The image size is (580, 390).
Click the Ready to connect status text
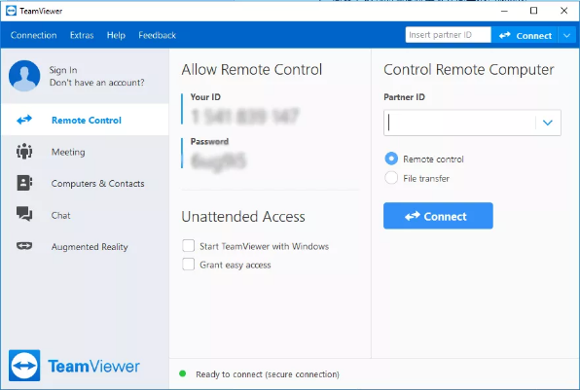268,374
